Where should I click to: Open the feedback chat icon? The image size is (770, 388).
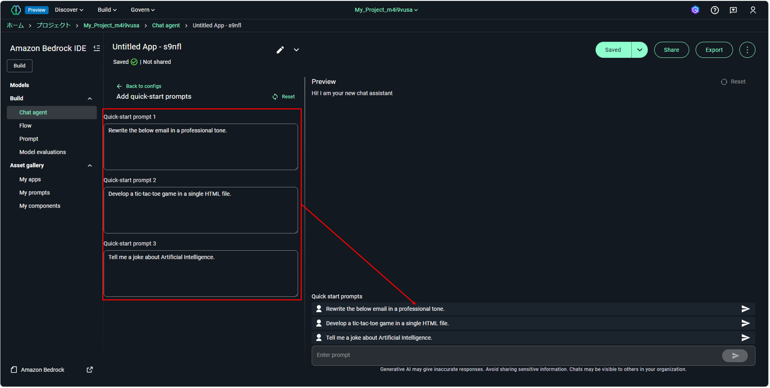(x=733, y=10)
